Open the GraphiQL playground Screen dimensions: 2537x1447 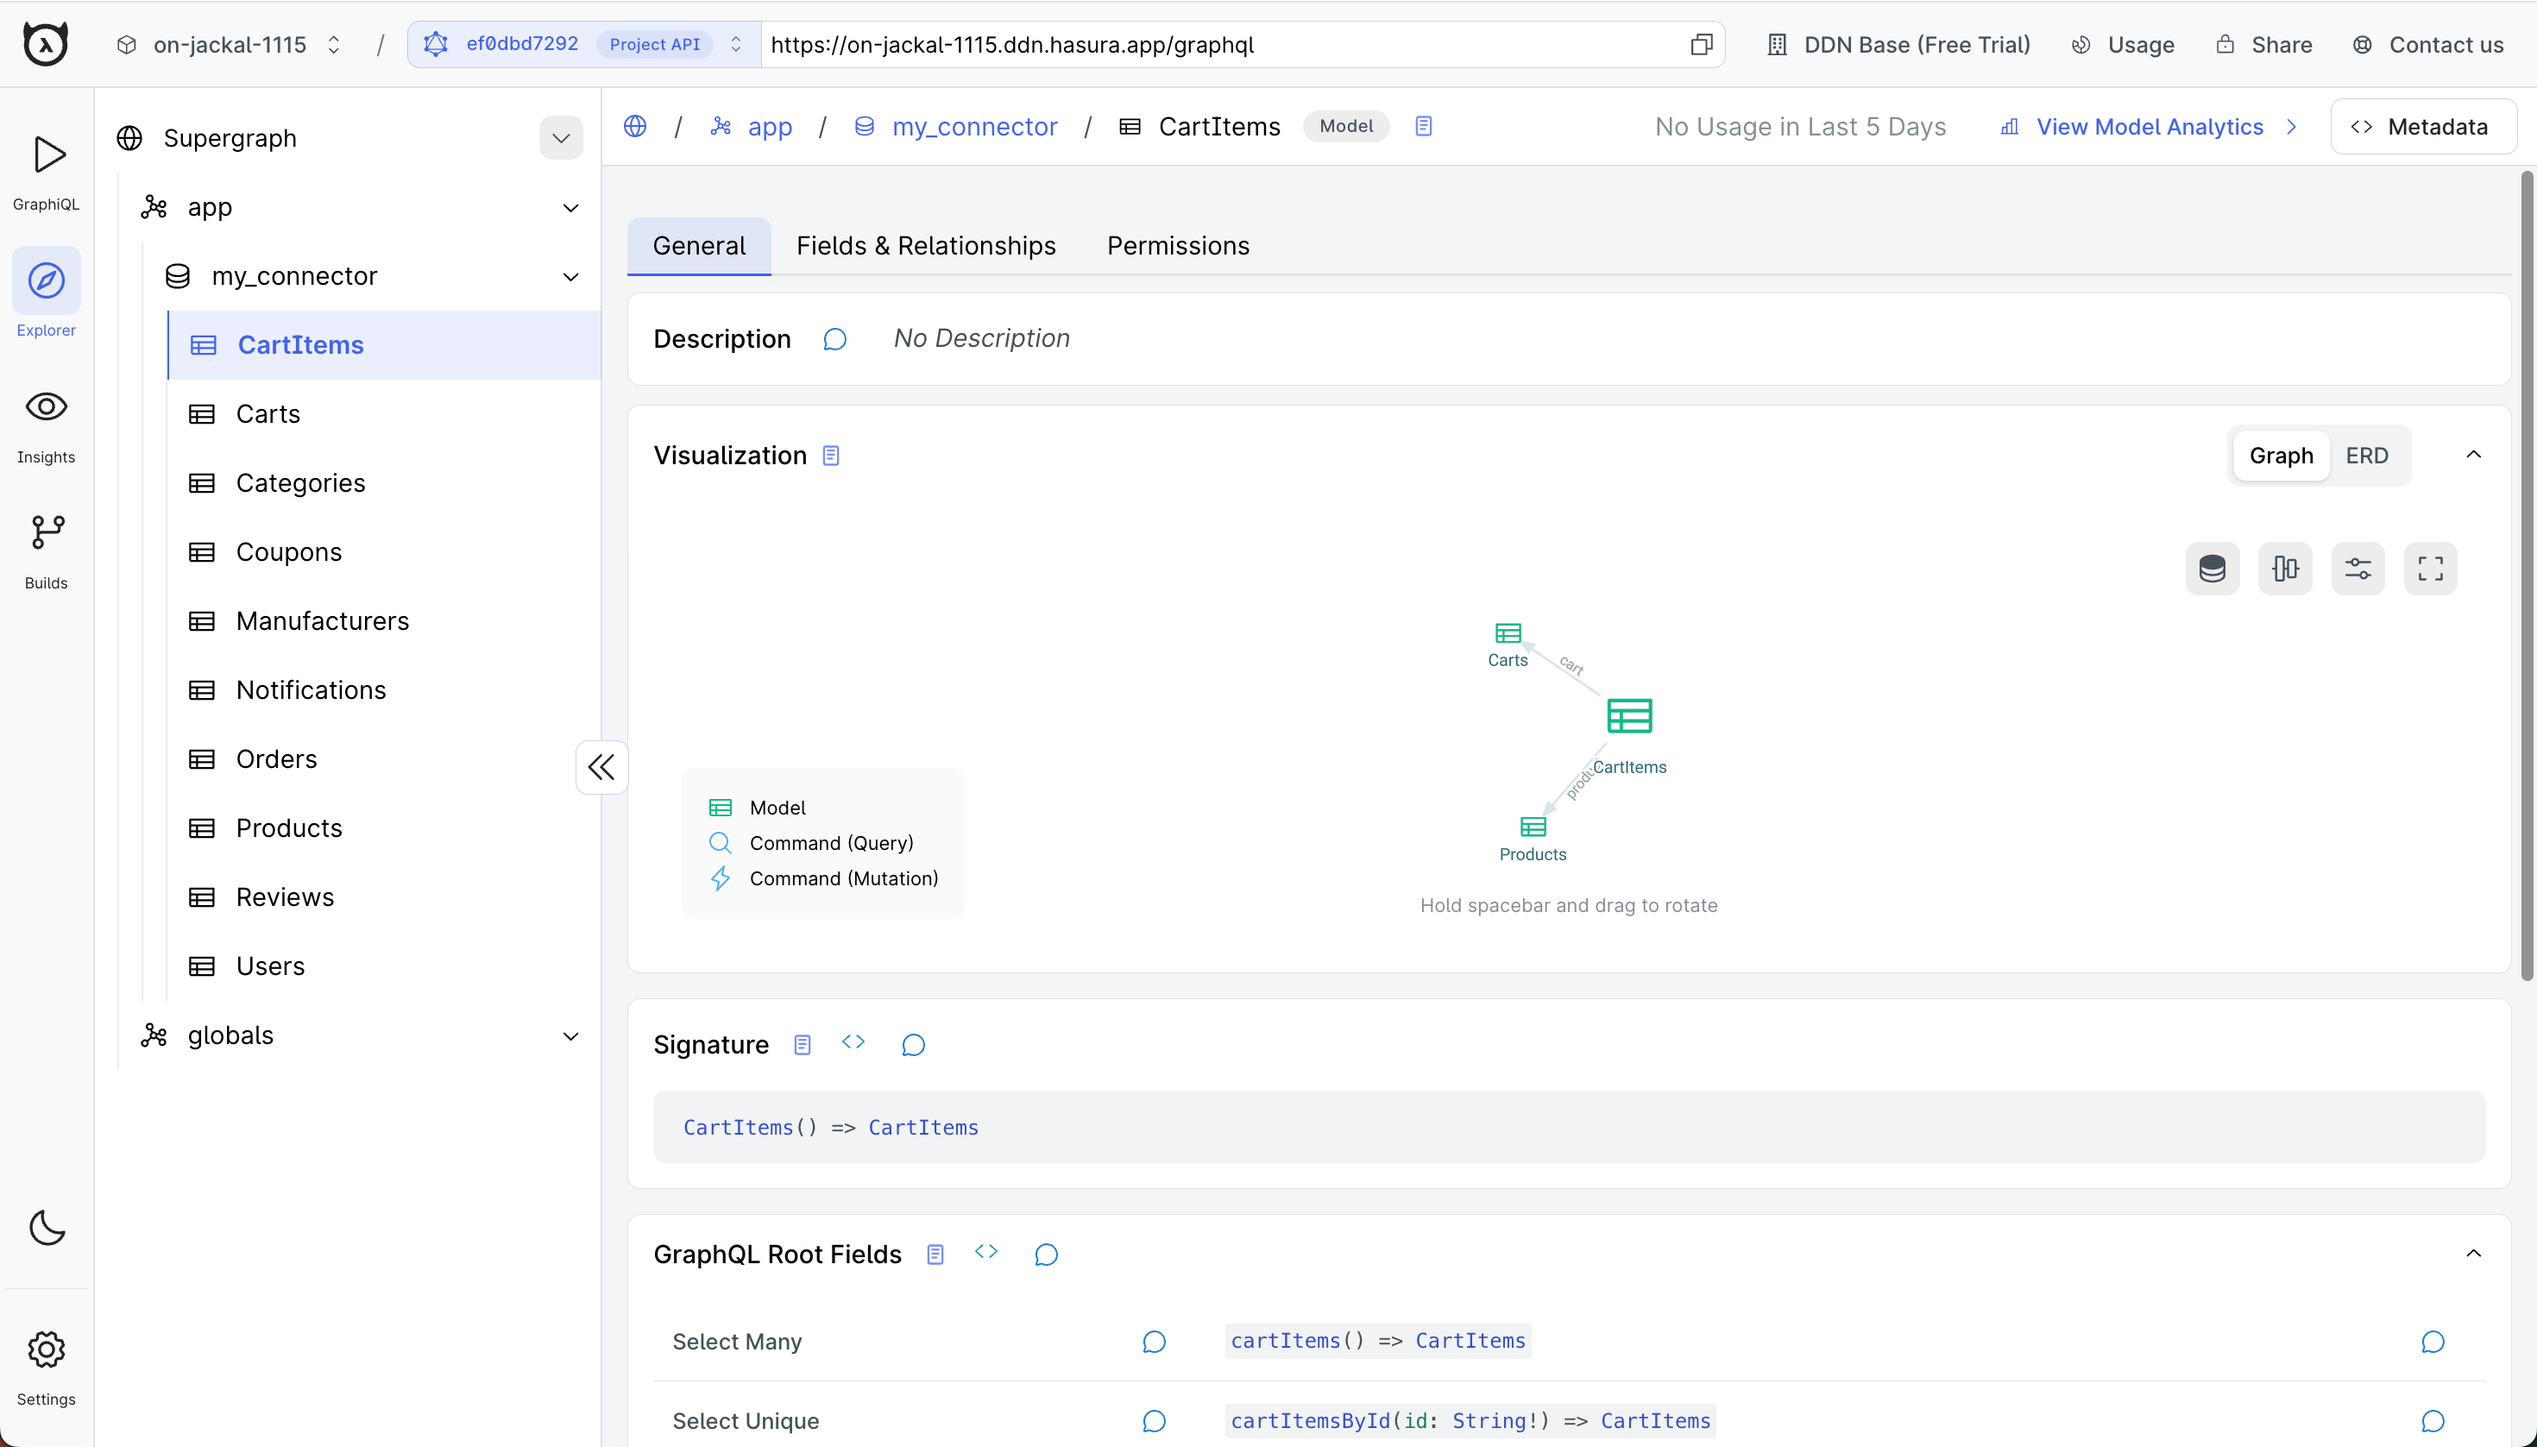tap(46, 171)
